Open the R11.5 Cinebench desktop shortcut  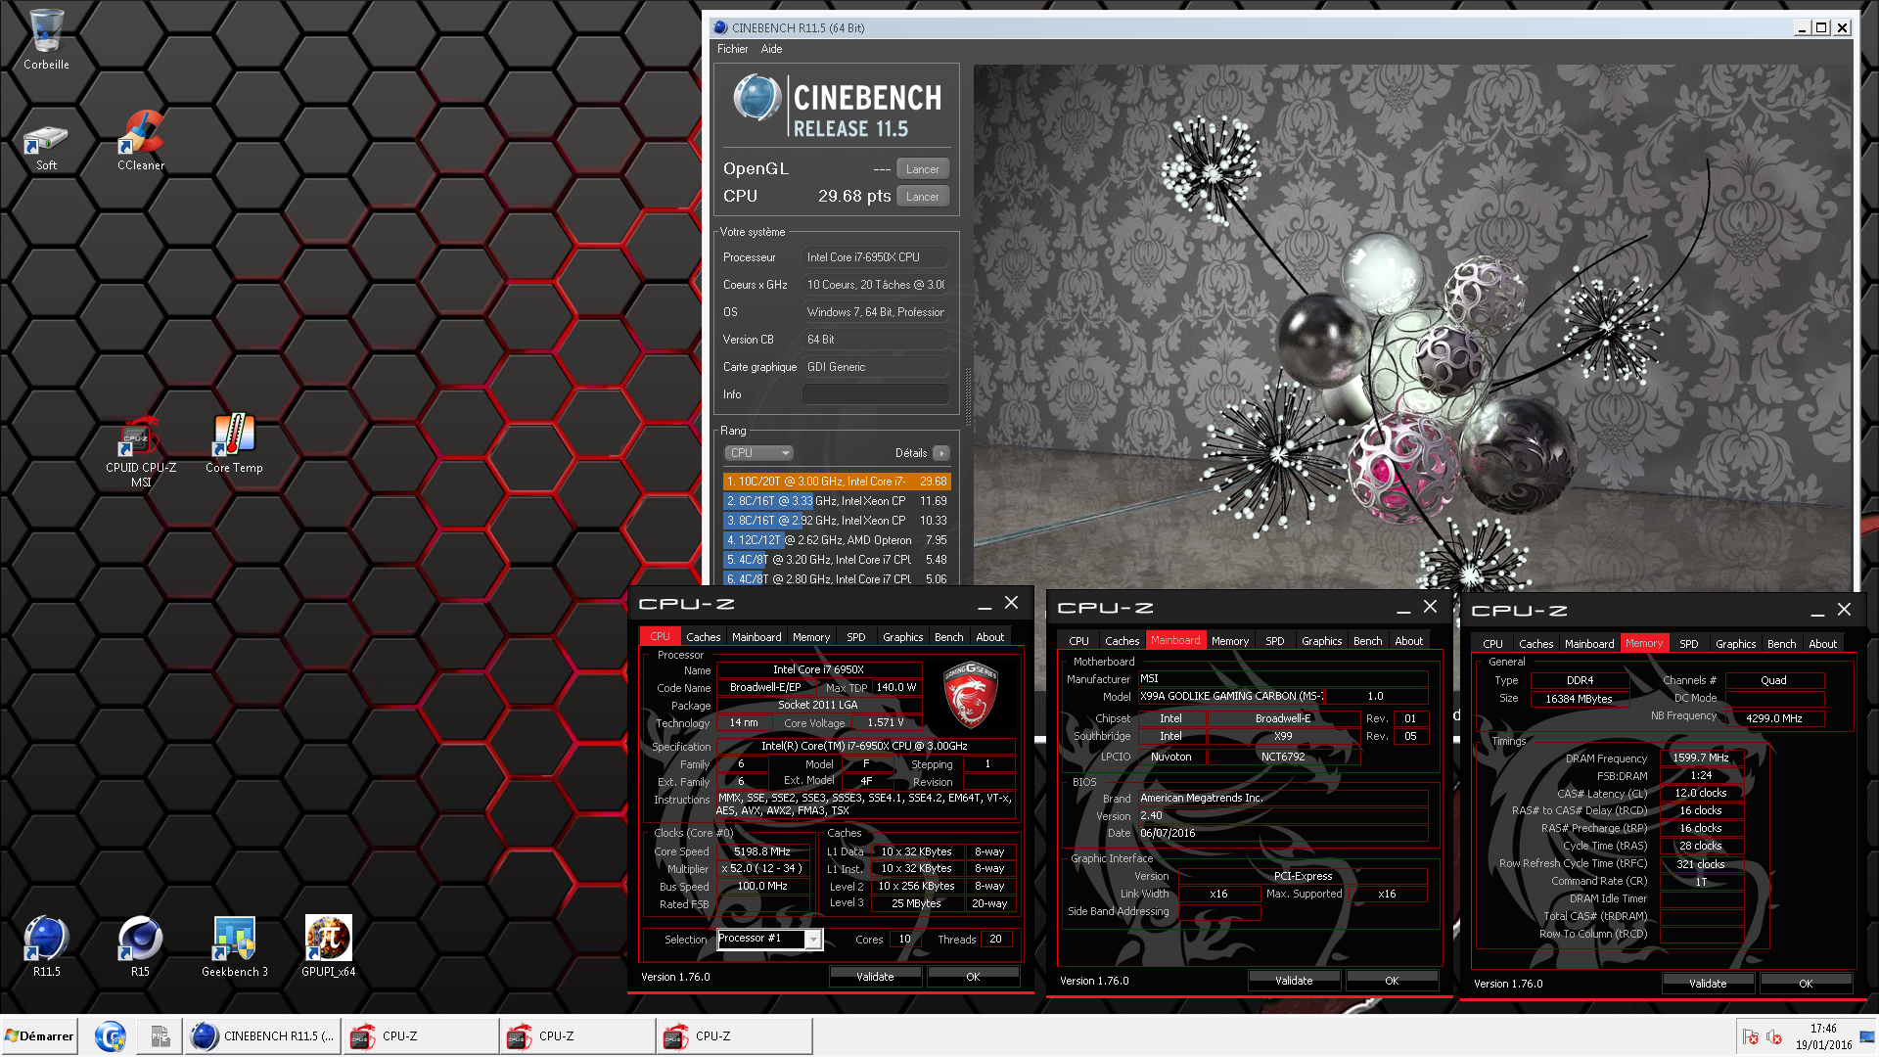pyautogui.click(x=46, y=946)
